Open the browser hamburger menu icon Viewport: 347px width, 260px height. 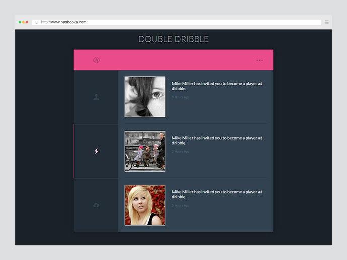click(x=327, y=22)
